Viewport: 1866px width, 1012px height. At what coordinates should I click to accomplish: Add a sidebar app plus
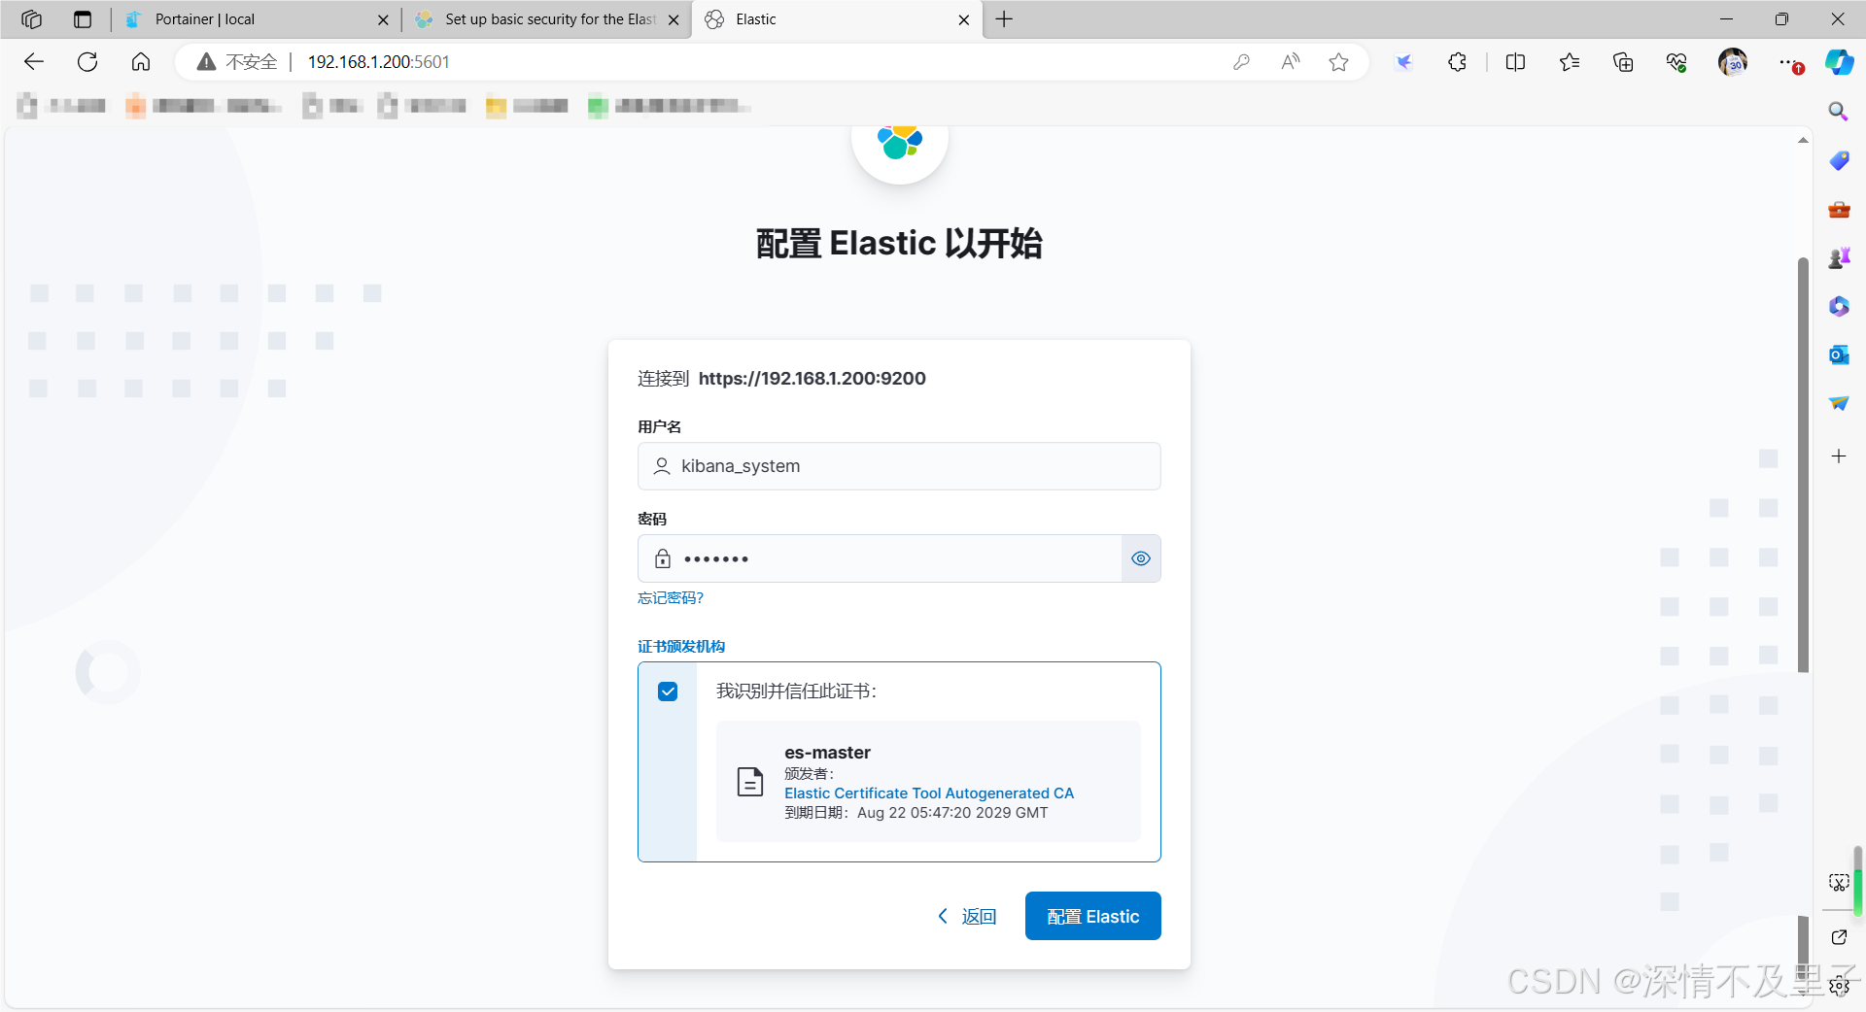(1839, 455)
